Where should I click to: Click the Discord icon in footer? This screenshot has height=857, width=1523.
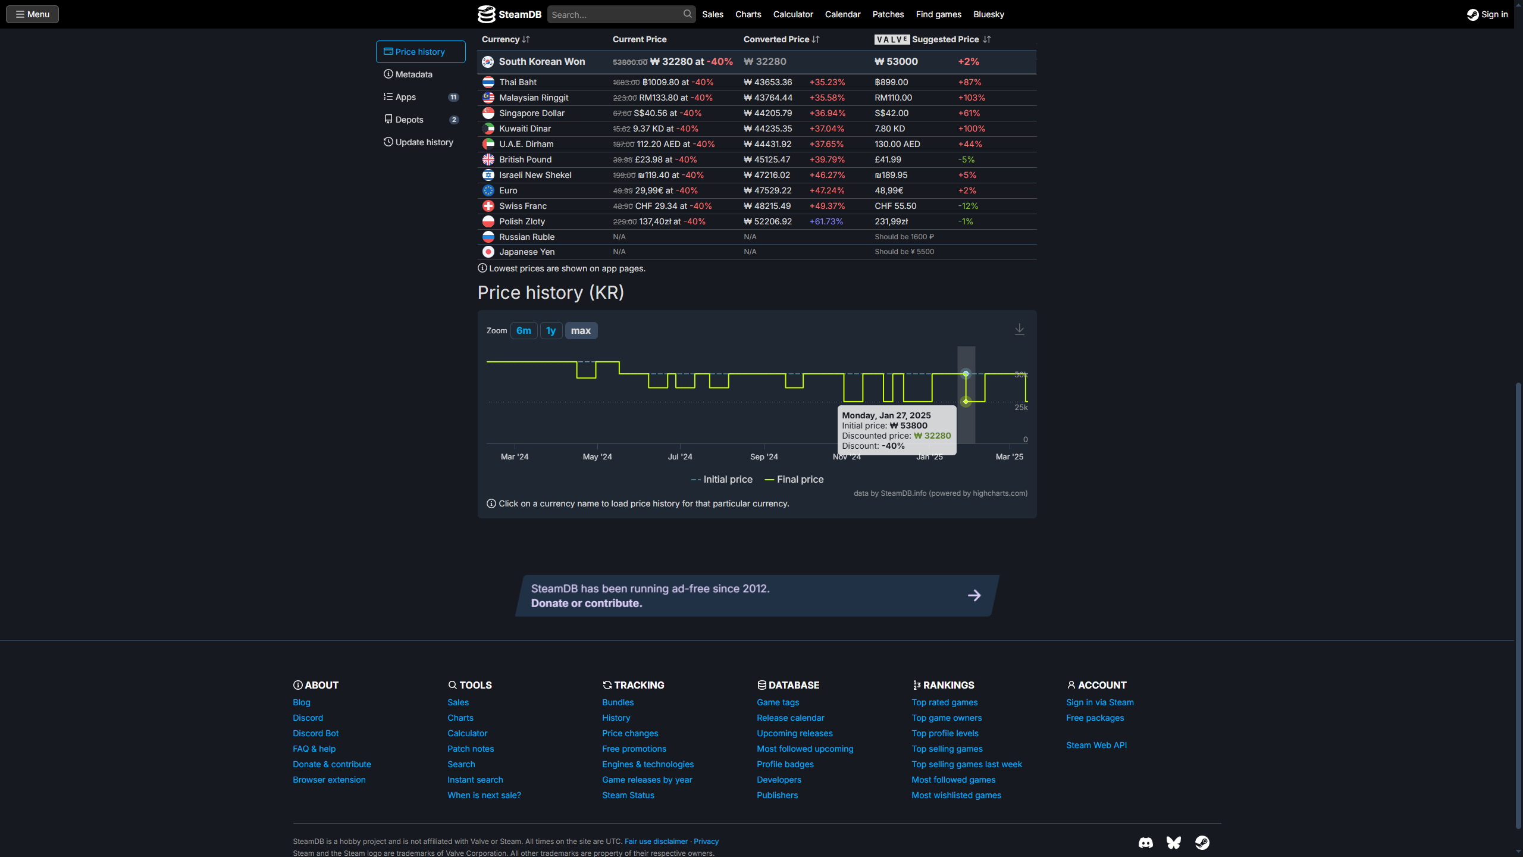tap(1145, 842)
